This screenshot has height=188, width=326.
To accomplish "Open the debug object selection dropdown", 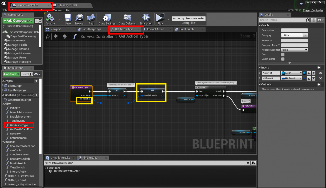I will [x=188, y=18].
